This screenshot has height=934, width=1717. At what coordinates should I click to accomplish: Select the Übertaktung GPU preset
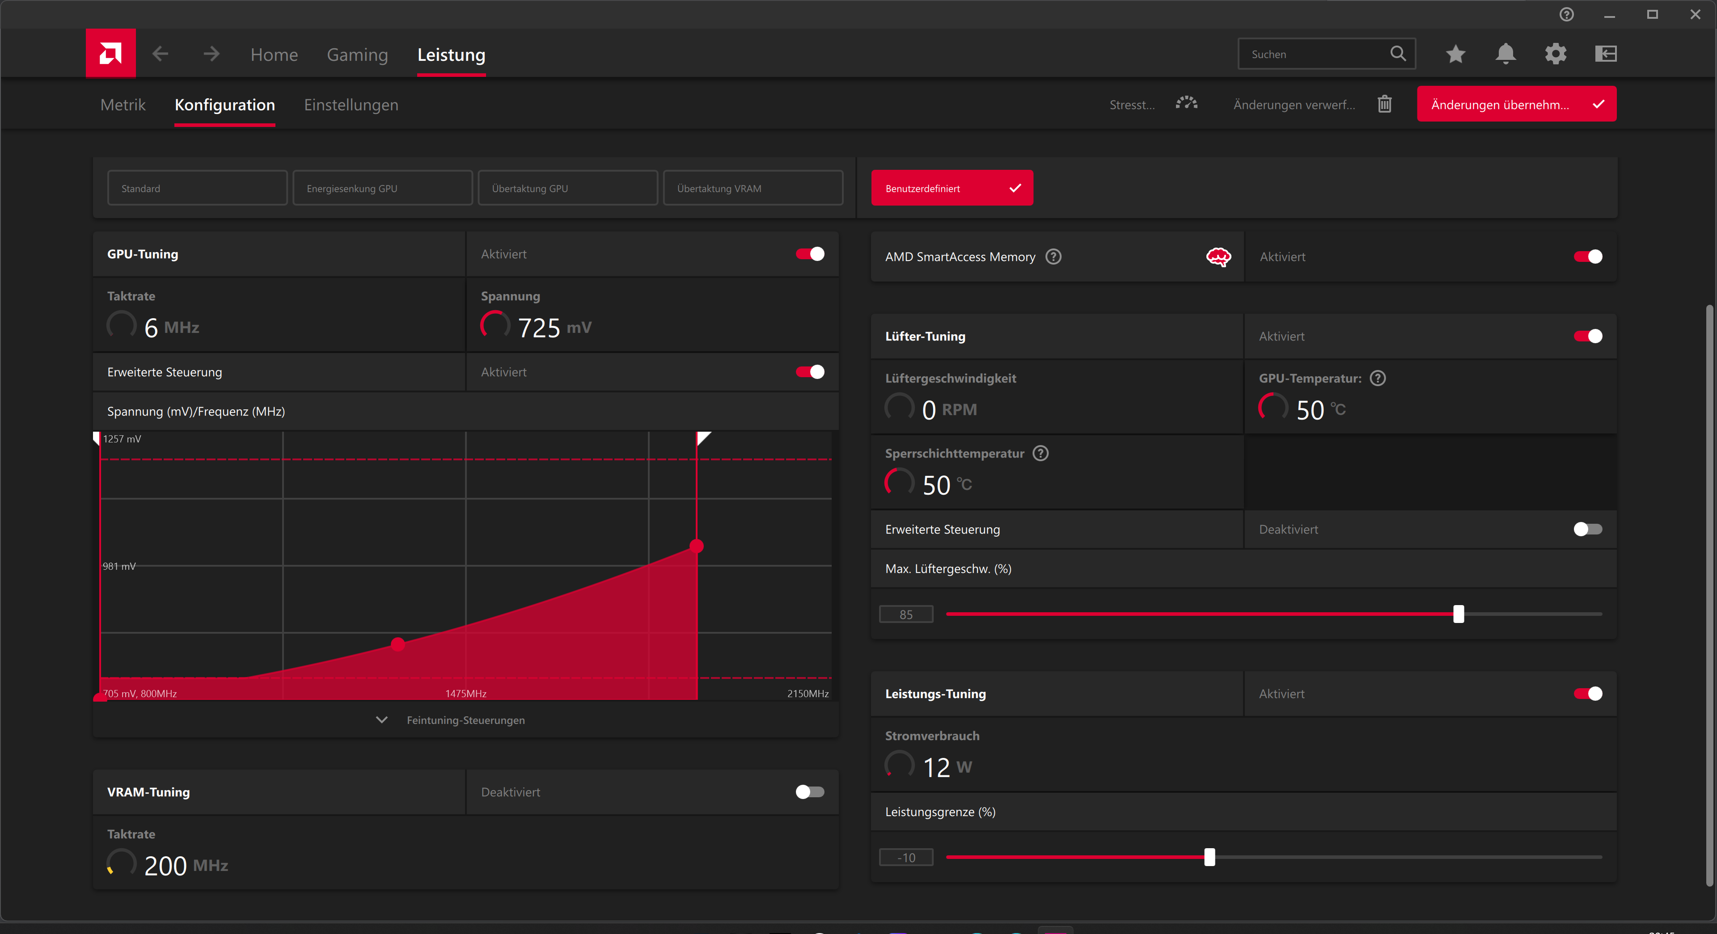(567, 189)
